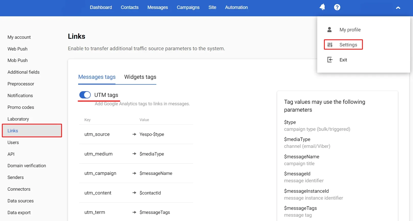
Task: Click the utm_source key cell
Action: [x=97, y=134]
